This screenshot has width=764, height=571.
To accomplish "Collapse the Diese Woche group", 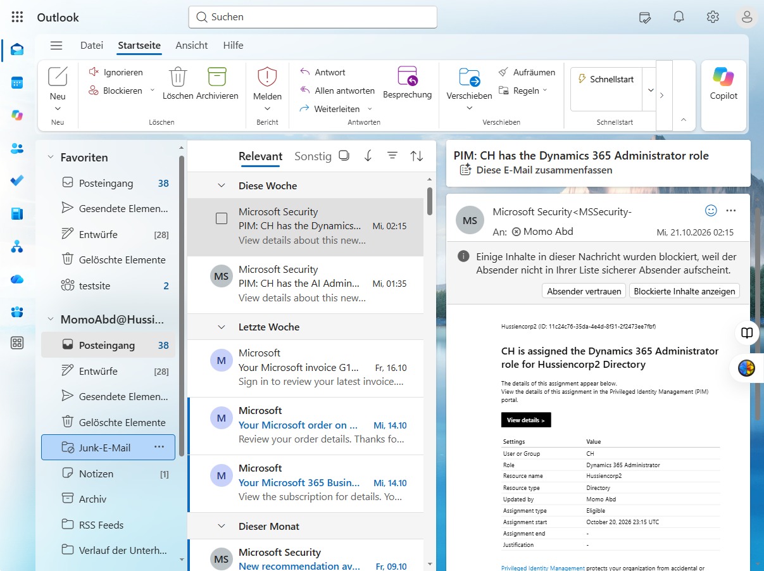I will (222, 185).
